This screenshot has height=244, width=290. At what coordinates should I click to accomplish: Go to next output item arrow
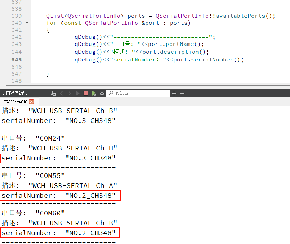pos(69,93)
